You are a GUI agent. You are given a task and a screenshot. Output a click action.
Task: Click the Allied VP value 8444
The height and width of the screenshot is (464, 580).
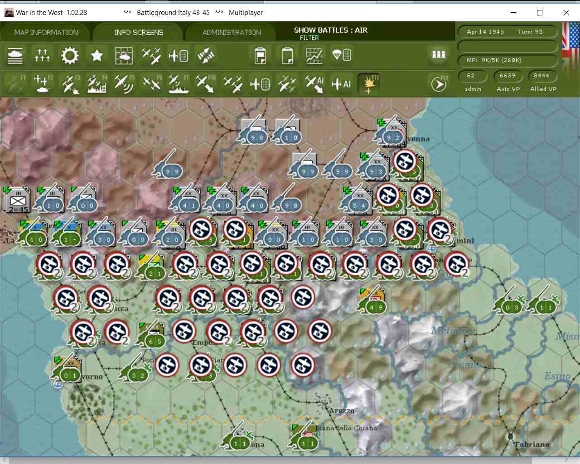(541, 76)
